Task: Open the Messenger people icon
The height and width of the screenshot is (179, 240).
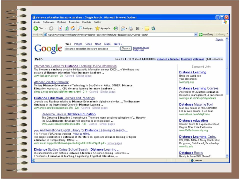Action: (153, 28)
